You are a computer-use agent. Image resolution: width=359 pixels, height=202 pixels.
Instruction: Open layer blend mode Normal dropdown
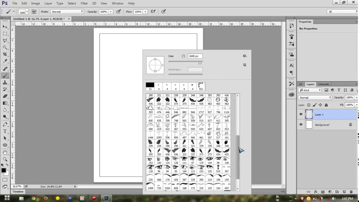tap(315, 98)
